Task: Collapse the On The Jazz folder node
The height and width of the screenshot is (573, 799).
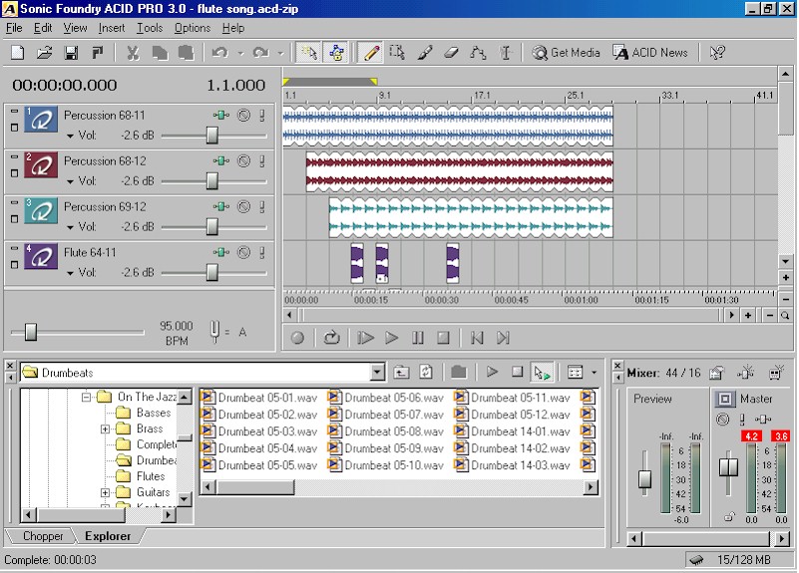Action: [86, 397]
